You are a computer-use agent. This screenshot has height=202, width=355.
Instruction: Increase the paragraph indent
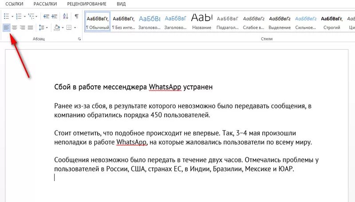tap(54, 16)
